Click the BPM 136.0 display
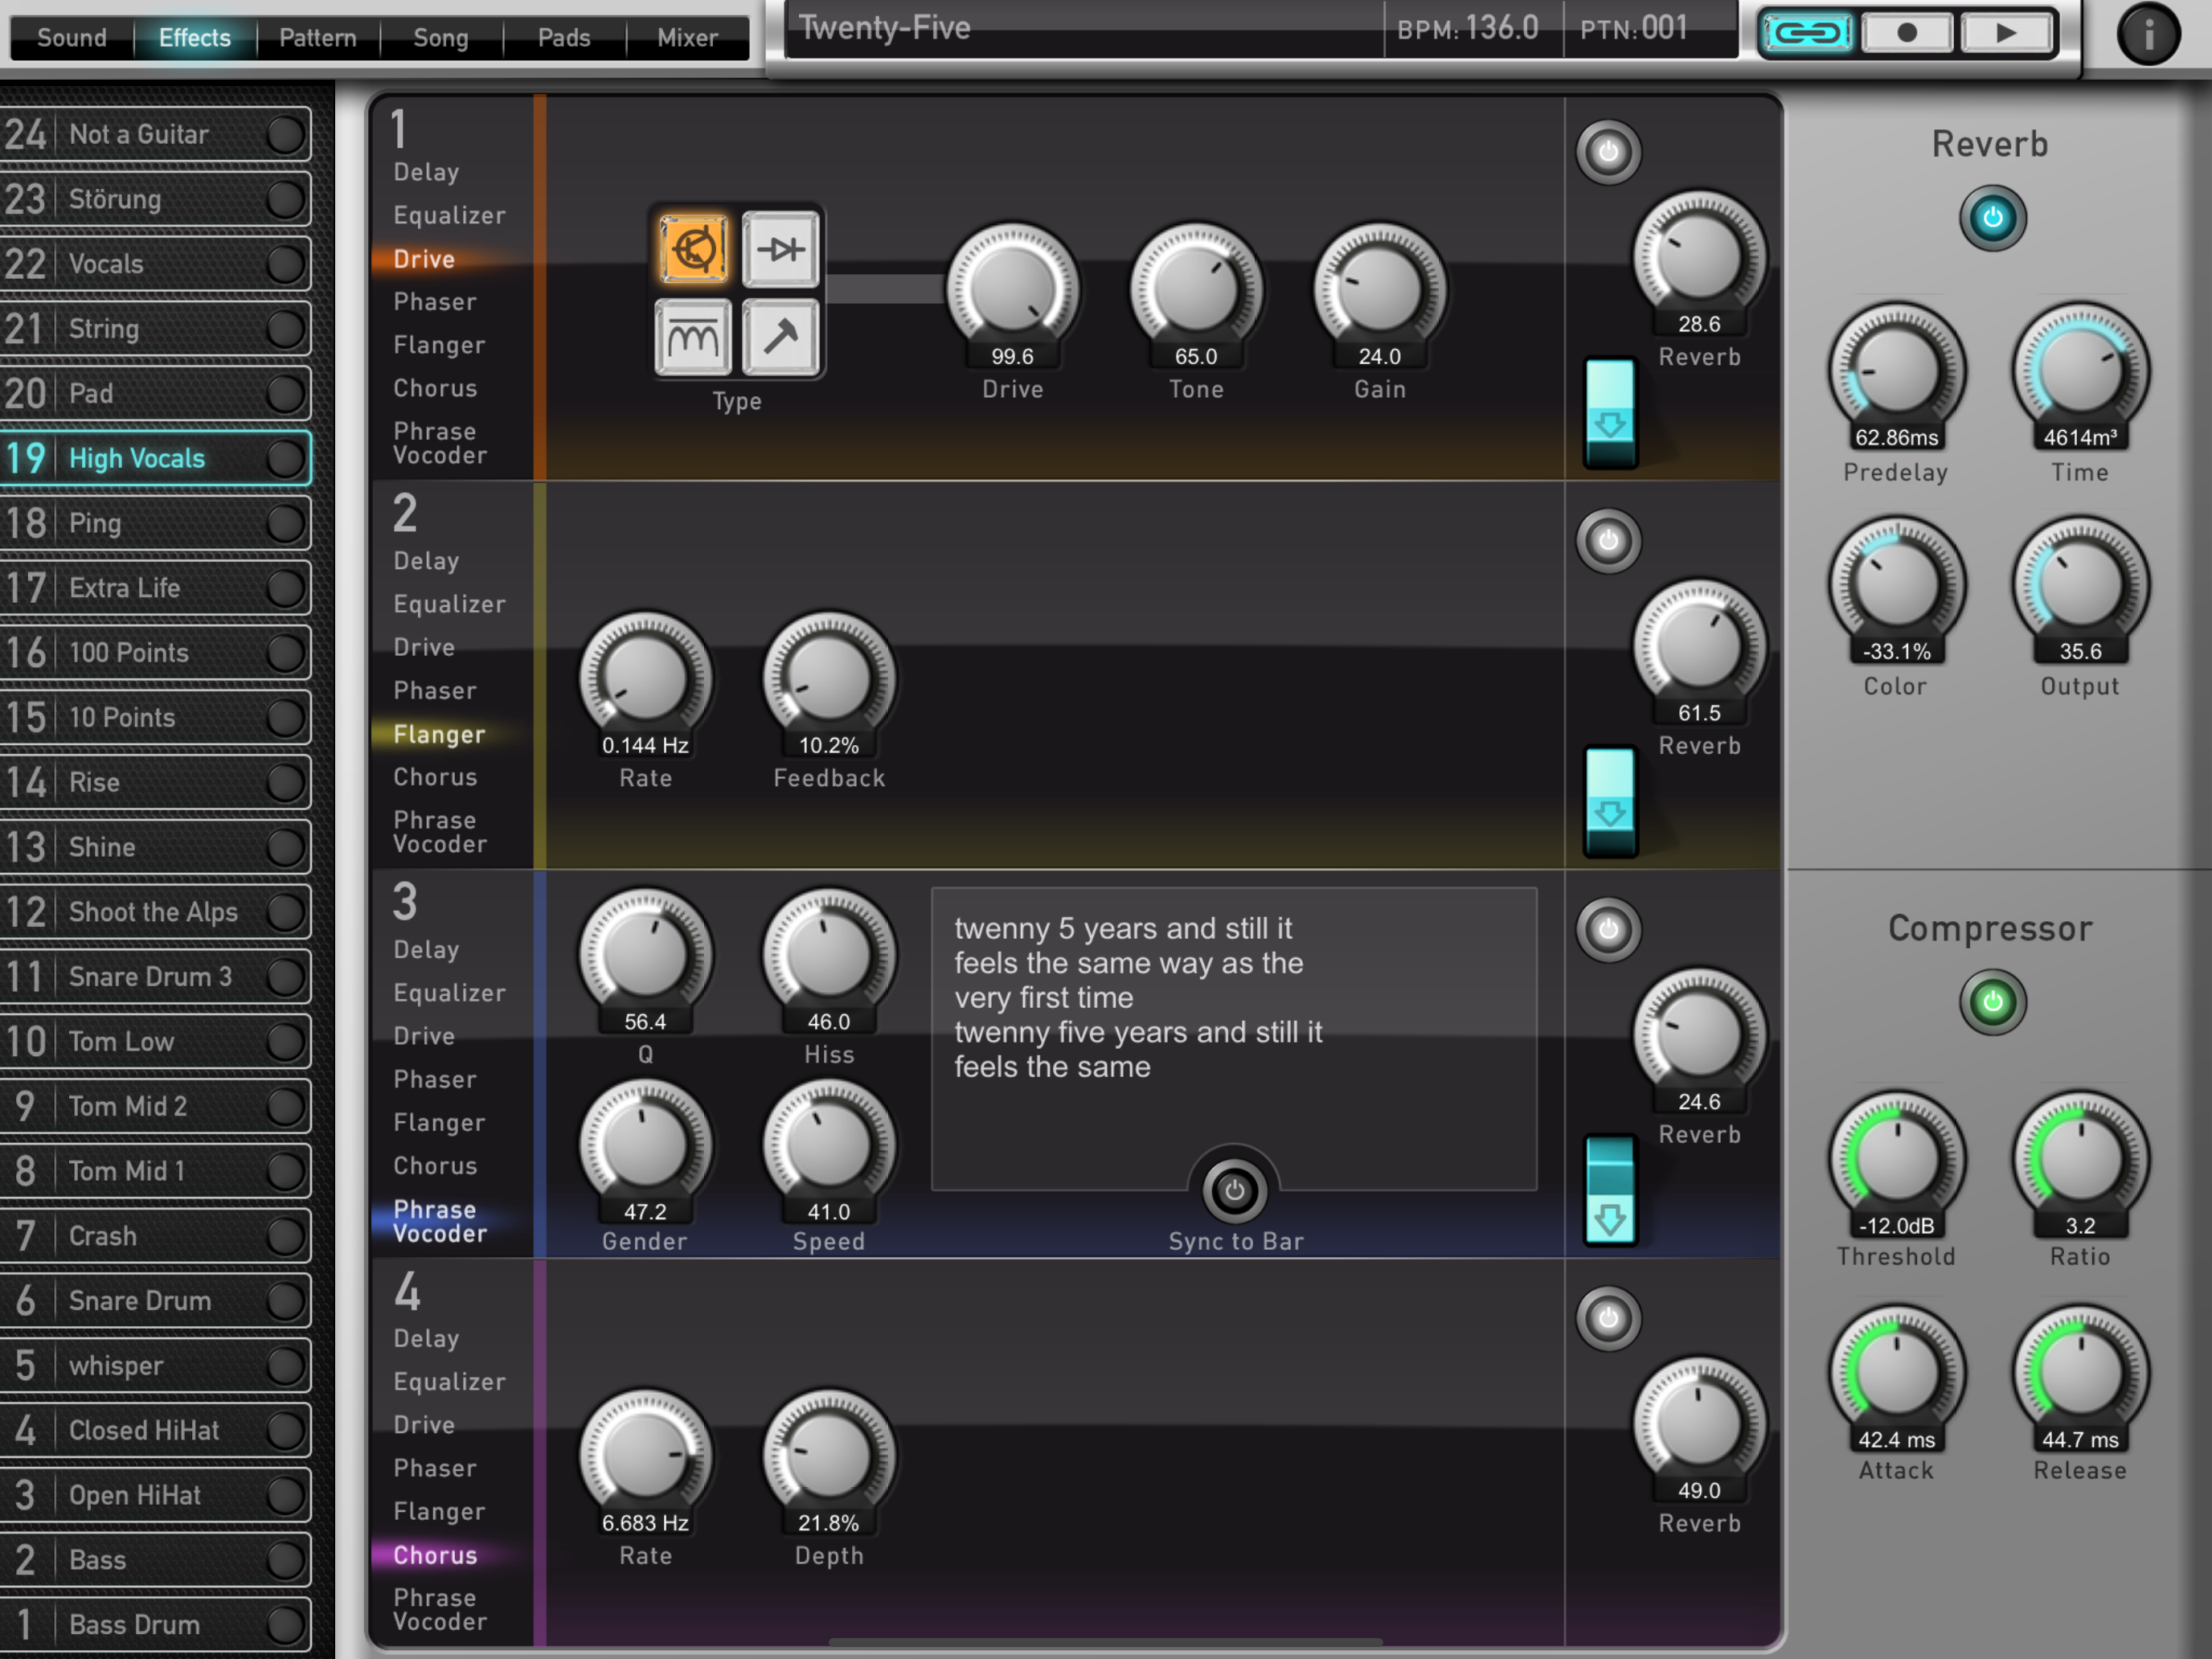 pos(1468,28)
